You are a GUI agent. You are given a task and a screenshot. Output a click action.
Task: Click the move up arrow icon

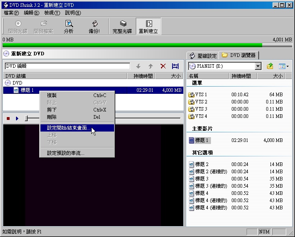pos(151,66)
